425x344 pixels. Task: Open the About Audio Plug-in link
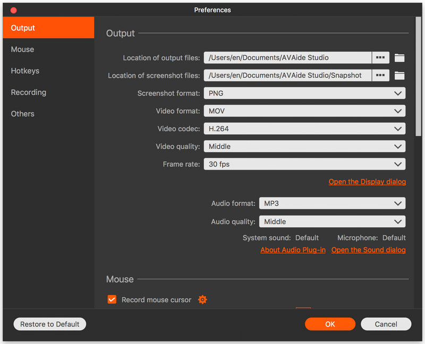click(293, 250)
